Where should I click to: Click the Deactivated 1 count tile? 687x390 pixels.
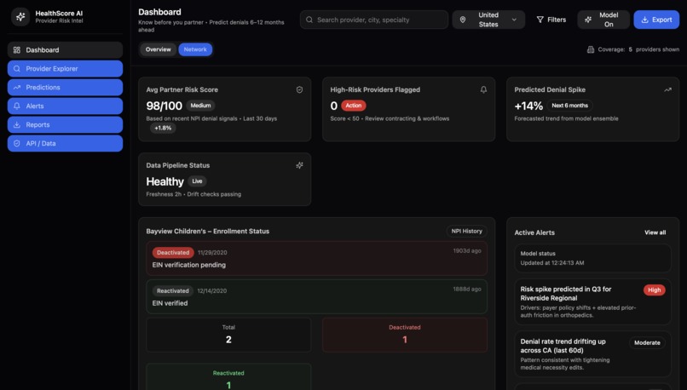[x=404, y=335]
